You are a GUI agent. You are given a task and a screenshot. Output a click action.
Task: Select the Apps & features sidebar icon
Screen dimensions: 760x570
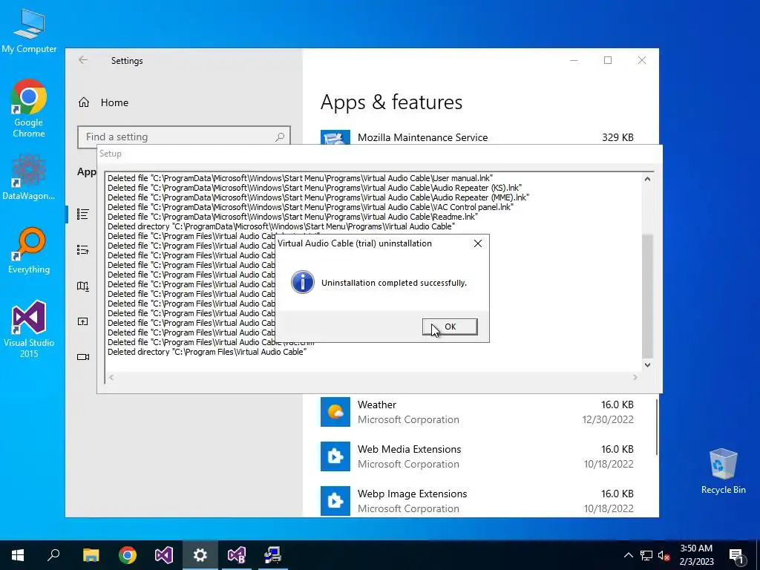[x=83, y=214]
